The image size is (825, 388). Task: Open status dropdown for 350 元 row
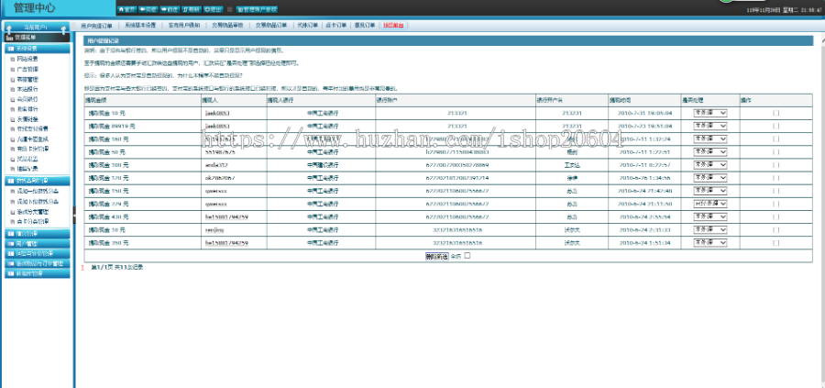click(710, 243)
